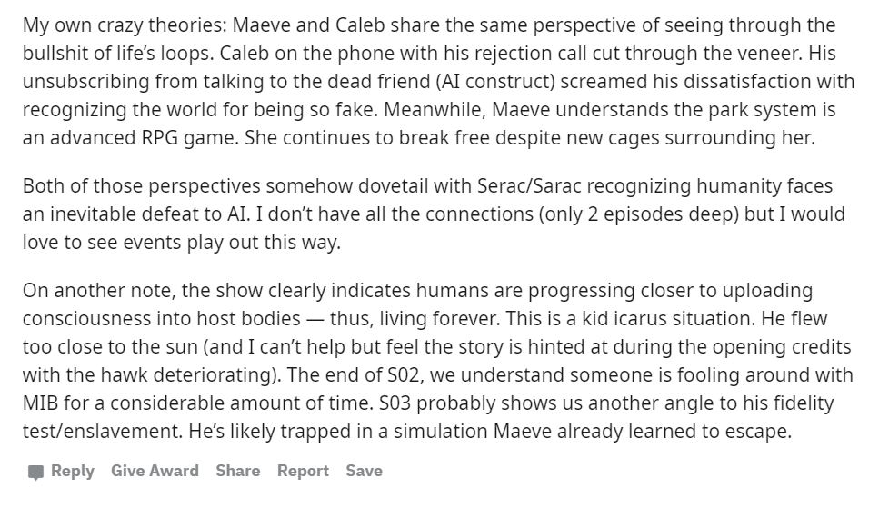This screenshot has width=879, height=508.
Task: Click the Reply text link
Action: click(x=73, y=471)
